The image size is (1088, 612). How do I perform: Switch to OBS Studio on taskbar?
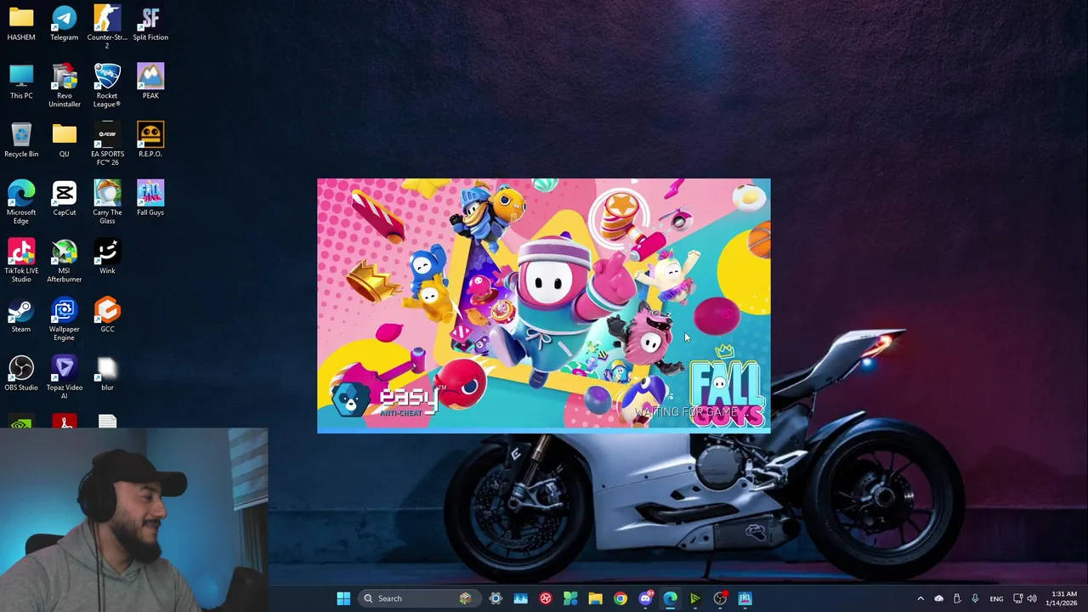click(x=720, y=598)
